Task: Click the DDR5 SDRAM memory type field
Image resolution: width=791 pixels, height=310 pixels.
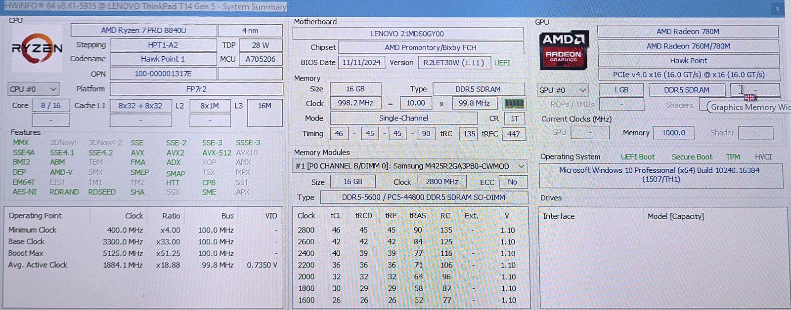Action: 478,89
